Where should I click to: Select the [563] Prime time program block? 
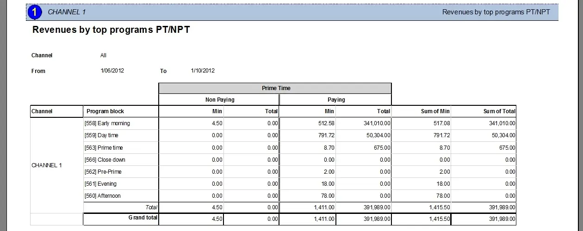104,148
